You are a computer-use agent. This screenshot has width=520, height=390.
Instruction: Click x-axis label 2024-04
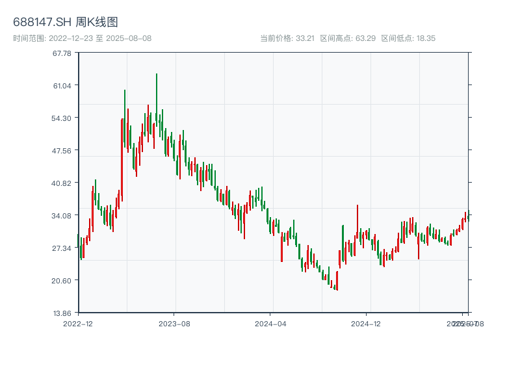(x=270, y=324)
